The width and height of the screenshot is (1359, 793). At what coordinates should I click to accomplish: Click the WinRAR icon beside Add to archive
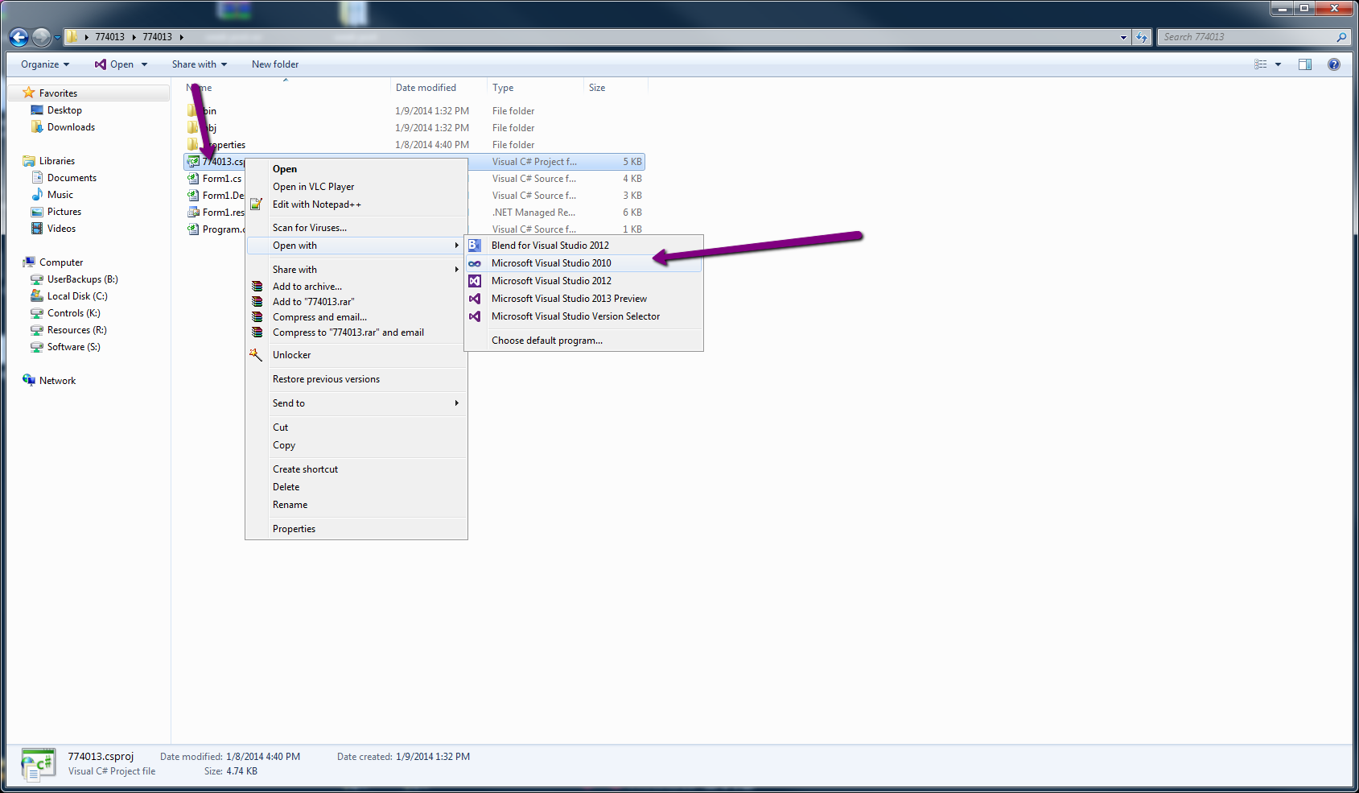coord(257,287)
